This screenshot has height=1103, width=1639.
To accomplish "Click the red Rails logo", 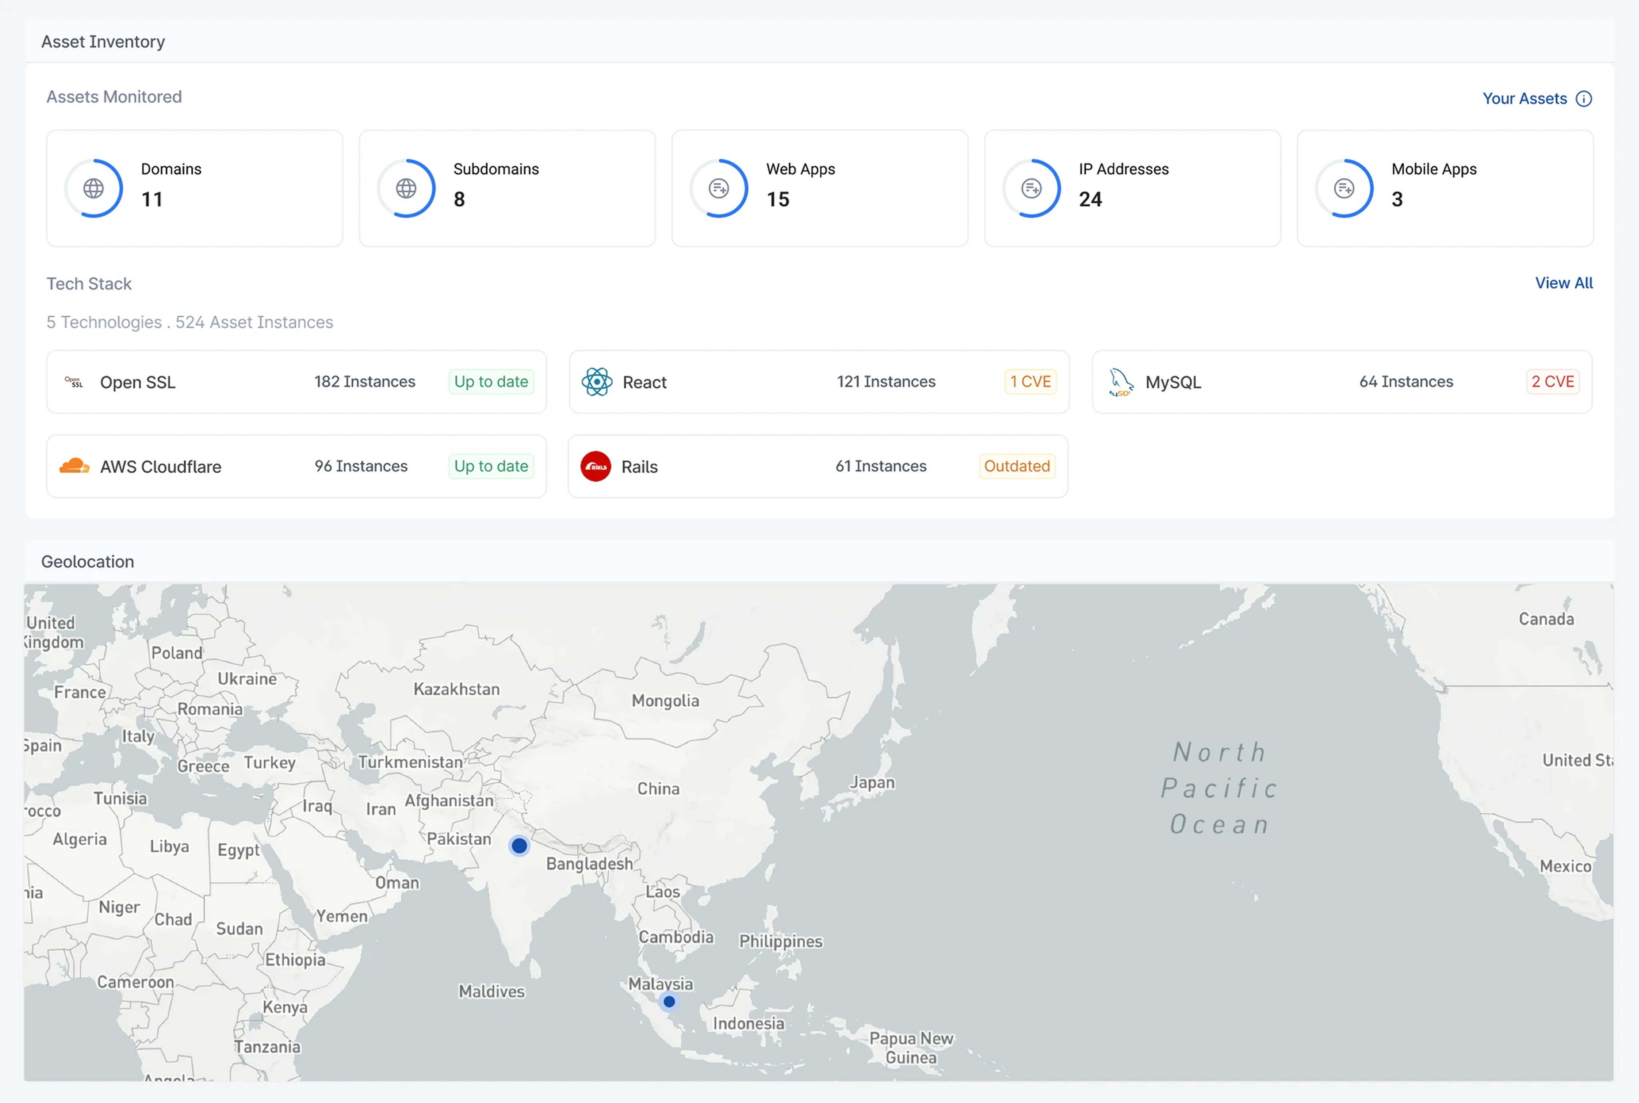I will click(x=595, y=466).
